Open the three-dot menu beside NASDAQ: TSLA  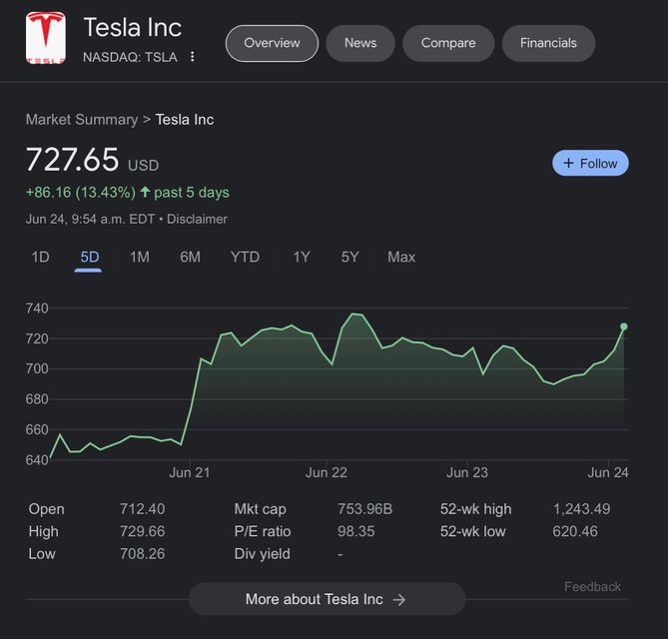[193, 57]
